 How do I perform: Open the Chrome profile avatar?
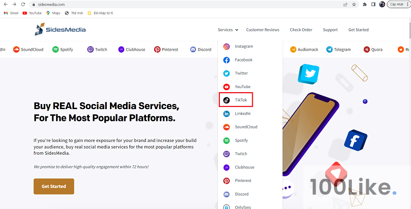point(382,5)
